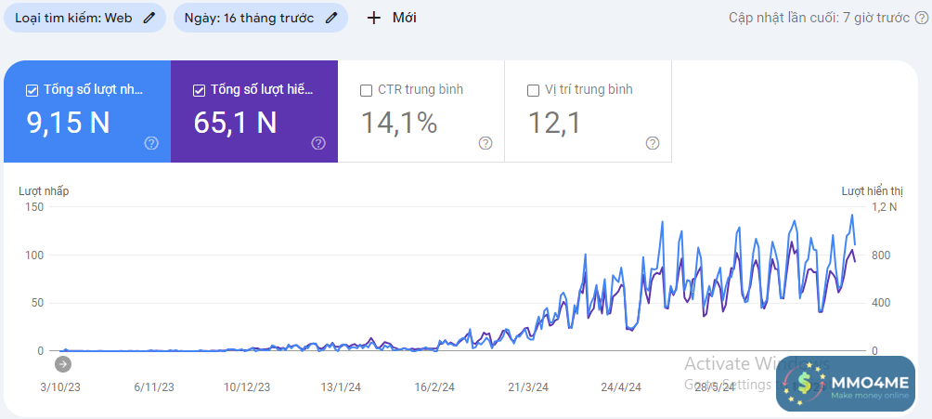This screenshot has width=932, height=419.
Task: Enable the CTR trung bình checkbox
Action: (x=366, y=90)
